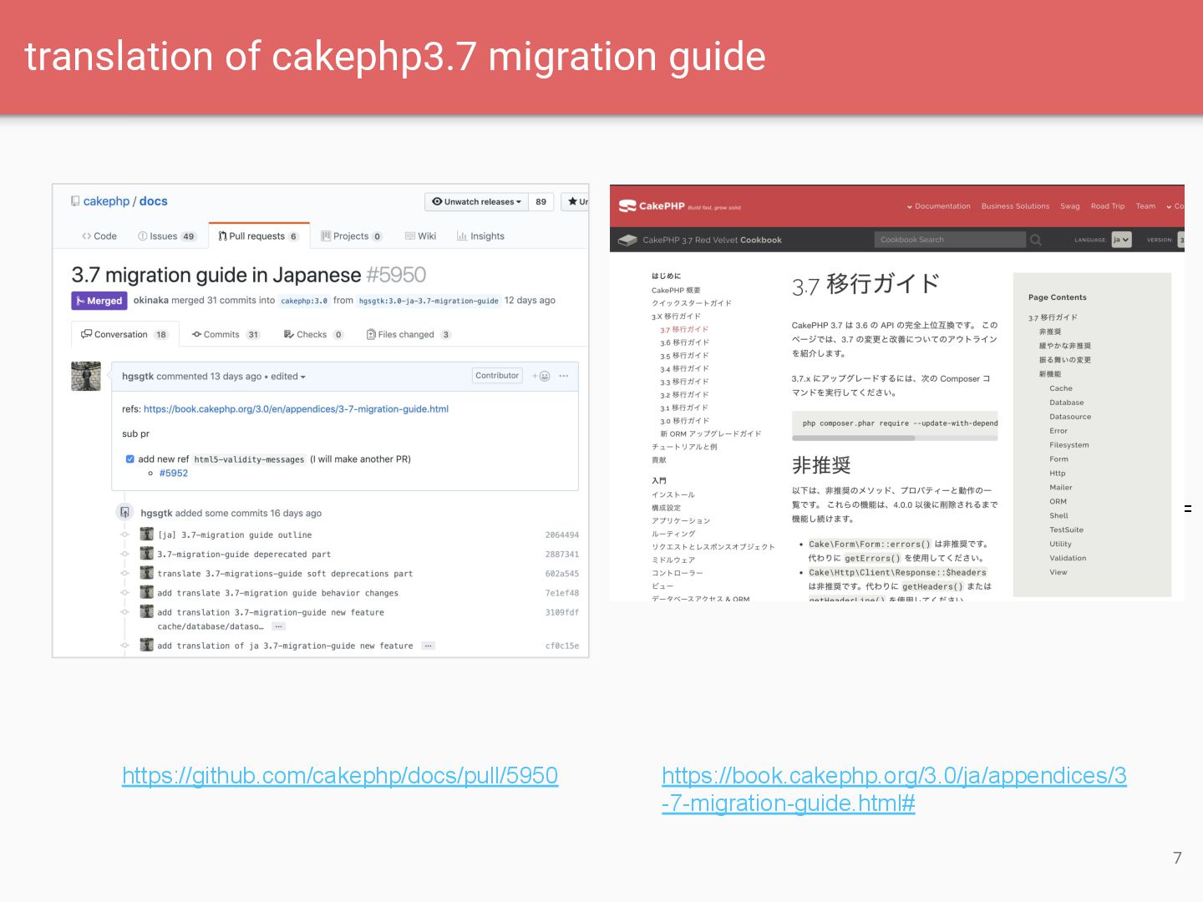Click the cakephp repository owner link
This screenshot has width=1203, height=902.
pos(106,201)
